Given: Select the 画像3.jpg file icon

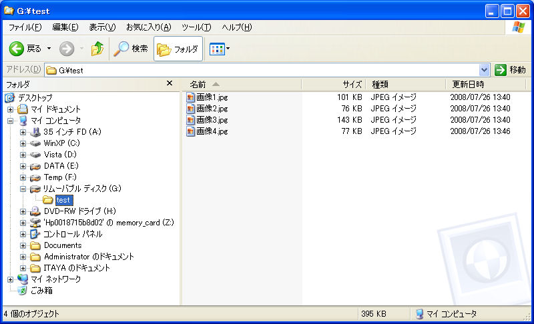Looking at the screenshot, I should pyautogui.click(x=190, y=120).
